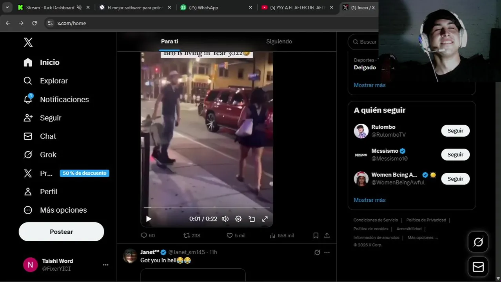Follow Messismo with Seguir button

pos(455,155)
